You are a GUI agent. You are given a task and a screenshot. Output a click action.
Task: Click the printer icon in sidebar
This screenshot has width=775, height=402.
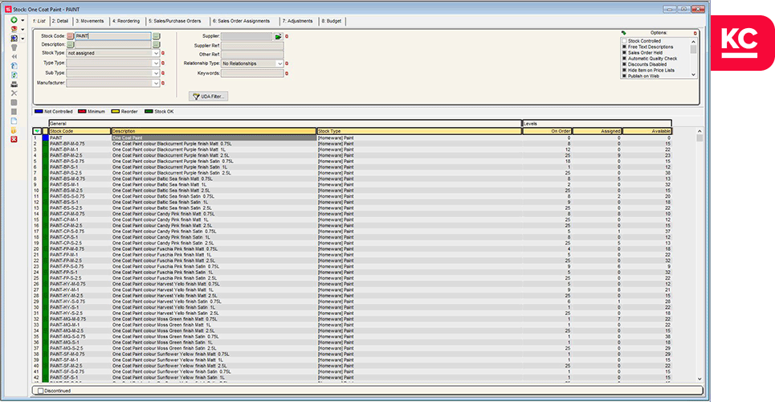[14, 84]
